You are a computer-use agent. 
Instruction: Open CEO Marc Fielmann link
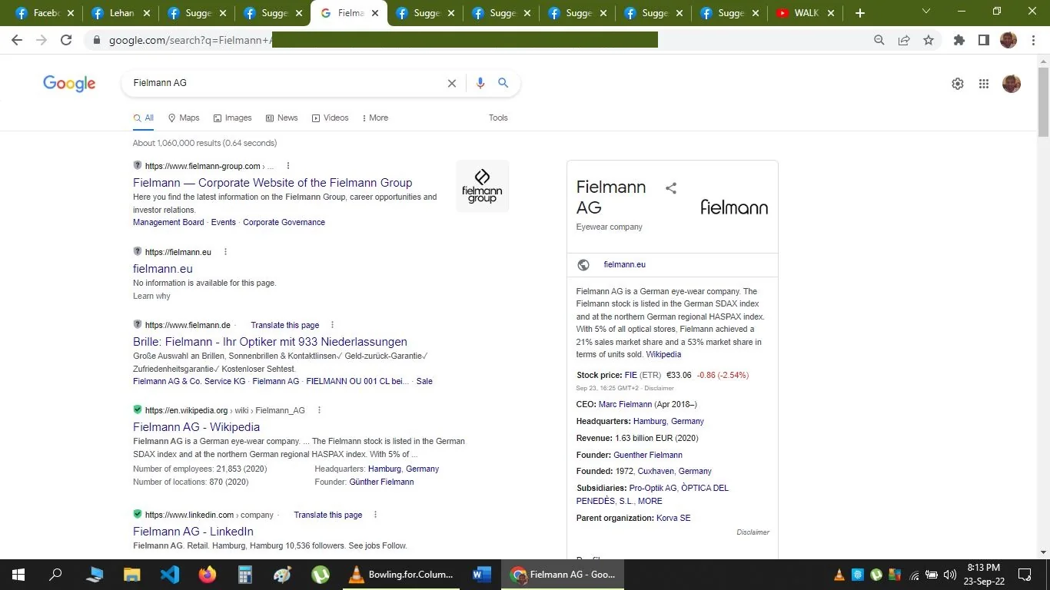click(625, 404)
